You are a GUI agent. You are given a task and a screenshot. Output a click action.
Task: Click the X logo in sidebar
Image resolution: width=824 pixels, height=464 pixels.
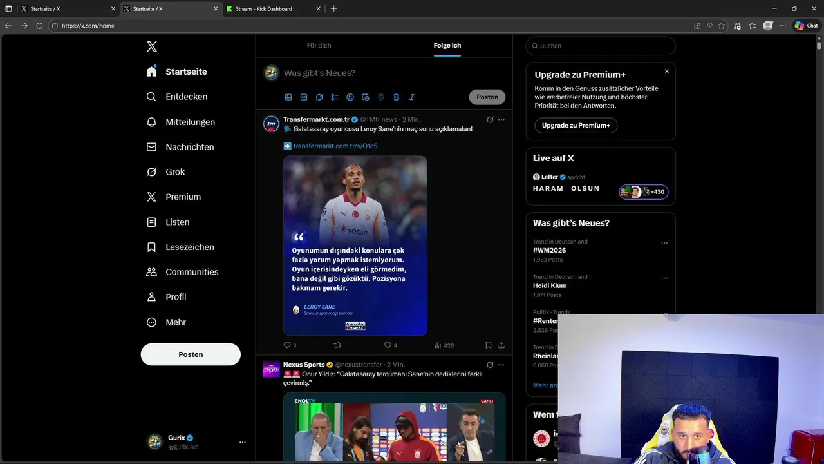click(152, 46)
